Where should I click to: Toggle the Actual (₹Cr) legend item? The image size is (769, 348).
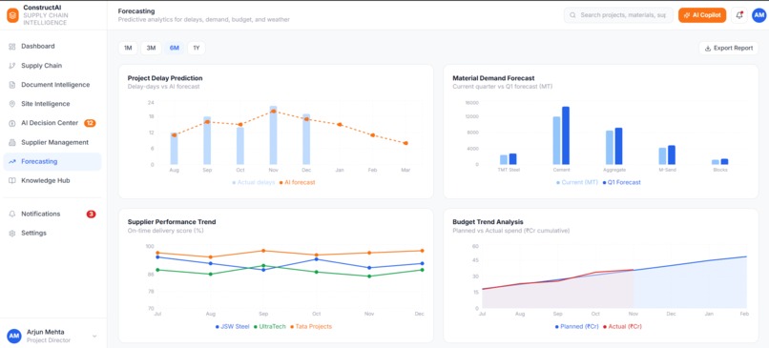tap(622, 326)
